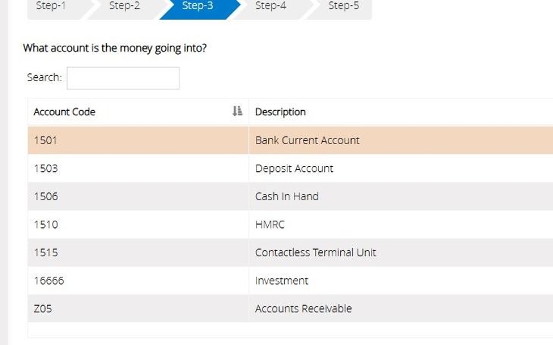Select the active Step-3 tab

pos(197,6)
